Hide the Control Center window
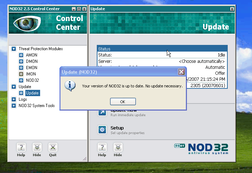This screenshot has width=252, height=173. pos(37,150)
